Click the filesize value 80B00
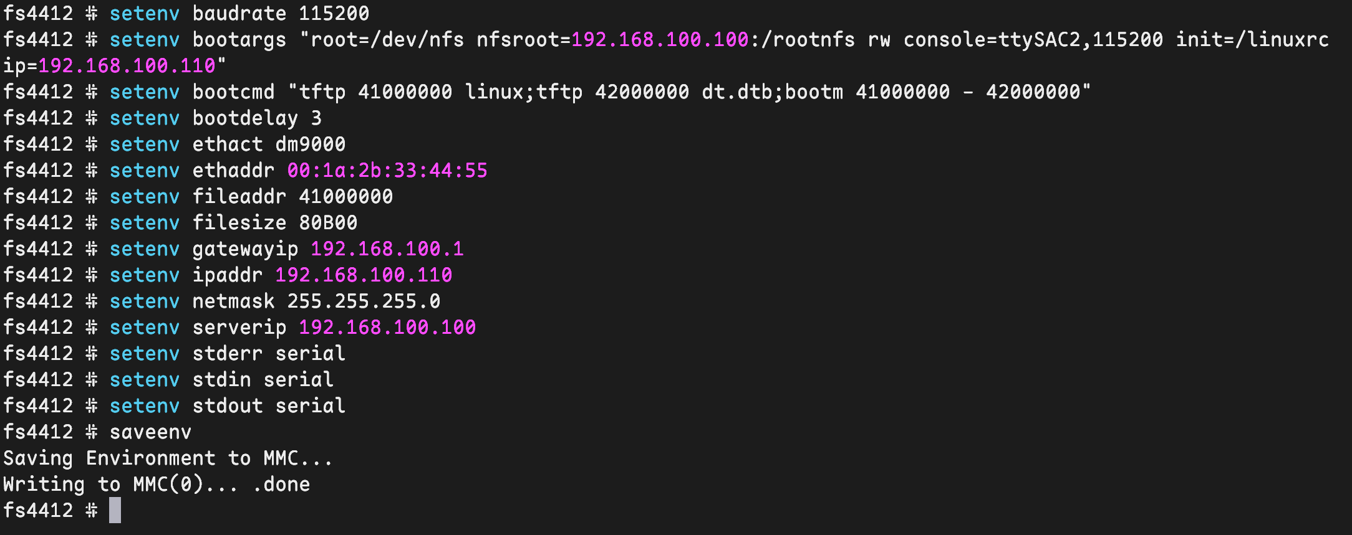The width and height of the screenshot is (1352, 535). tap(328, 222)
